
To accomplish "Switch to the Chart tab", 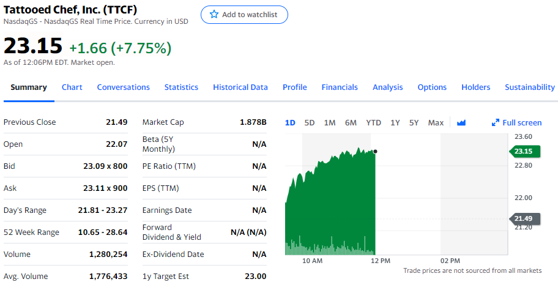I will (x=72, y=87).
